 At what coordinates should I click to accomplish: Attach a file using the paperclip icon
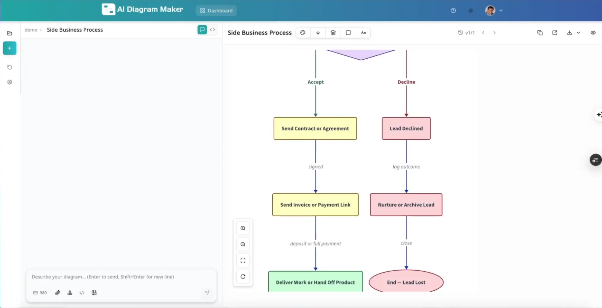point(57,293)
